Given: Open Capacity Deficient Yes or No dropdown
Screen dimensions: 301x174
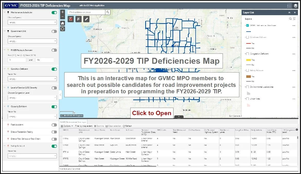Looking at the screenshot, I should [x=32, y=116].
